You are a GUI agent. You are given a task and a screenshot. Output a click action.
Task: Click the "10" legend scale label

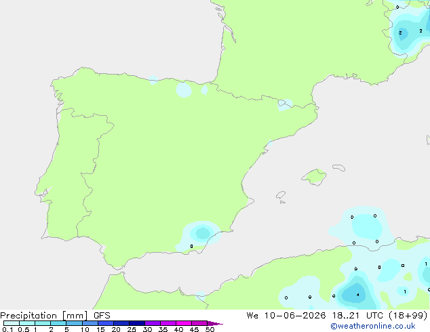(85, 329)
